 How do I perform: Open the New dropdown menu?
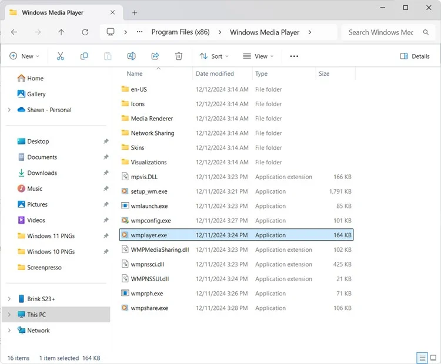click(x=25, y=56)
